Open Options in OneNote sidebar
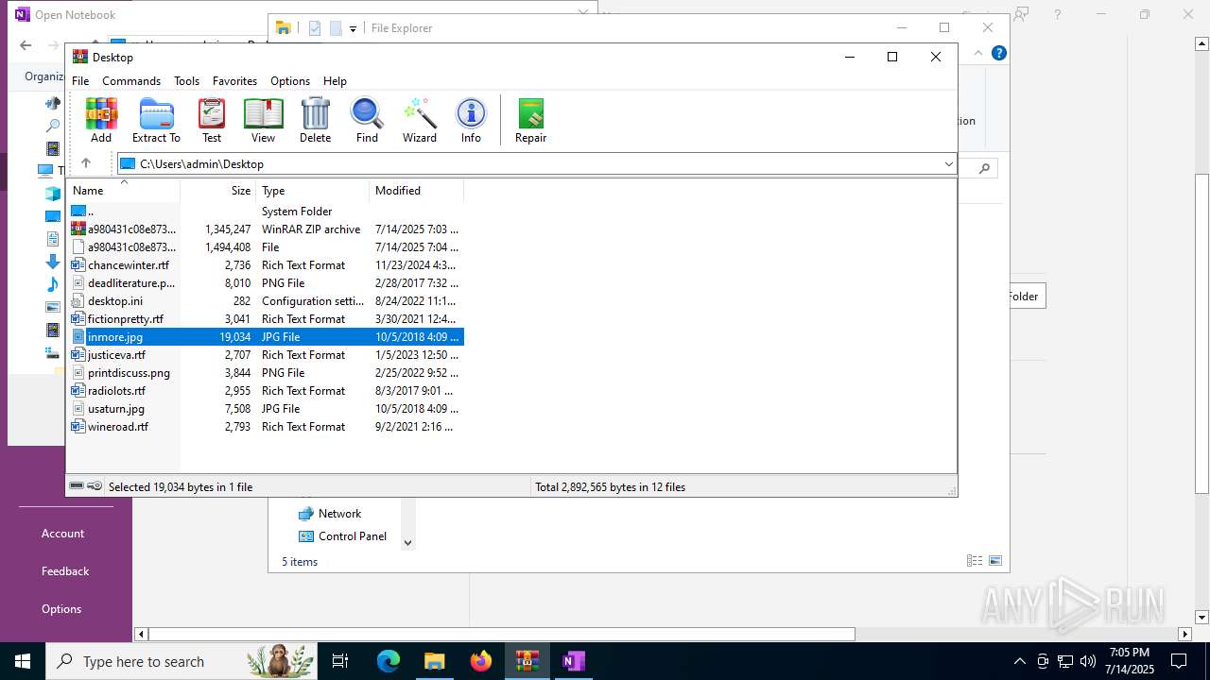The image size is (1210, 680). 61,609
